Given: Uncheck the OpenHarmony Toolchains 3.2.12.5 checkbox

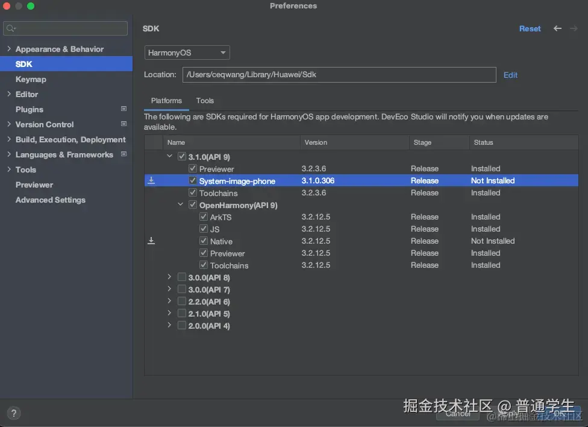Looking at the screenshot, I should point(204,265).
